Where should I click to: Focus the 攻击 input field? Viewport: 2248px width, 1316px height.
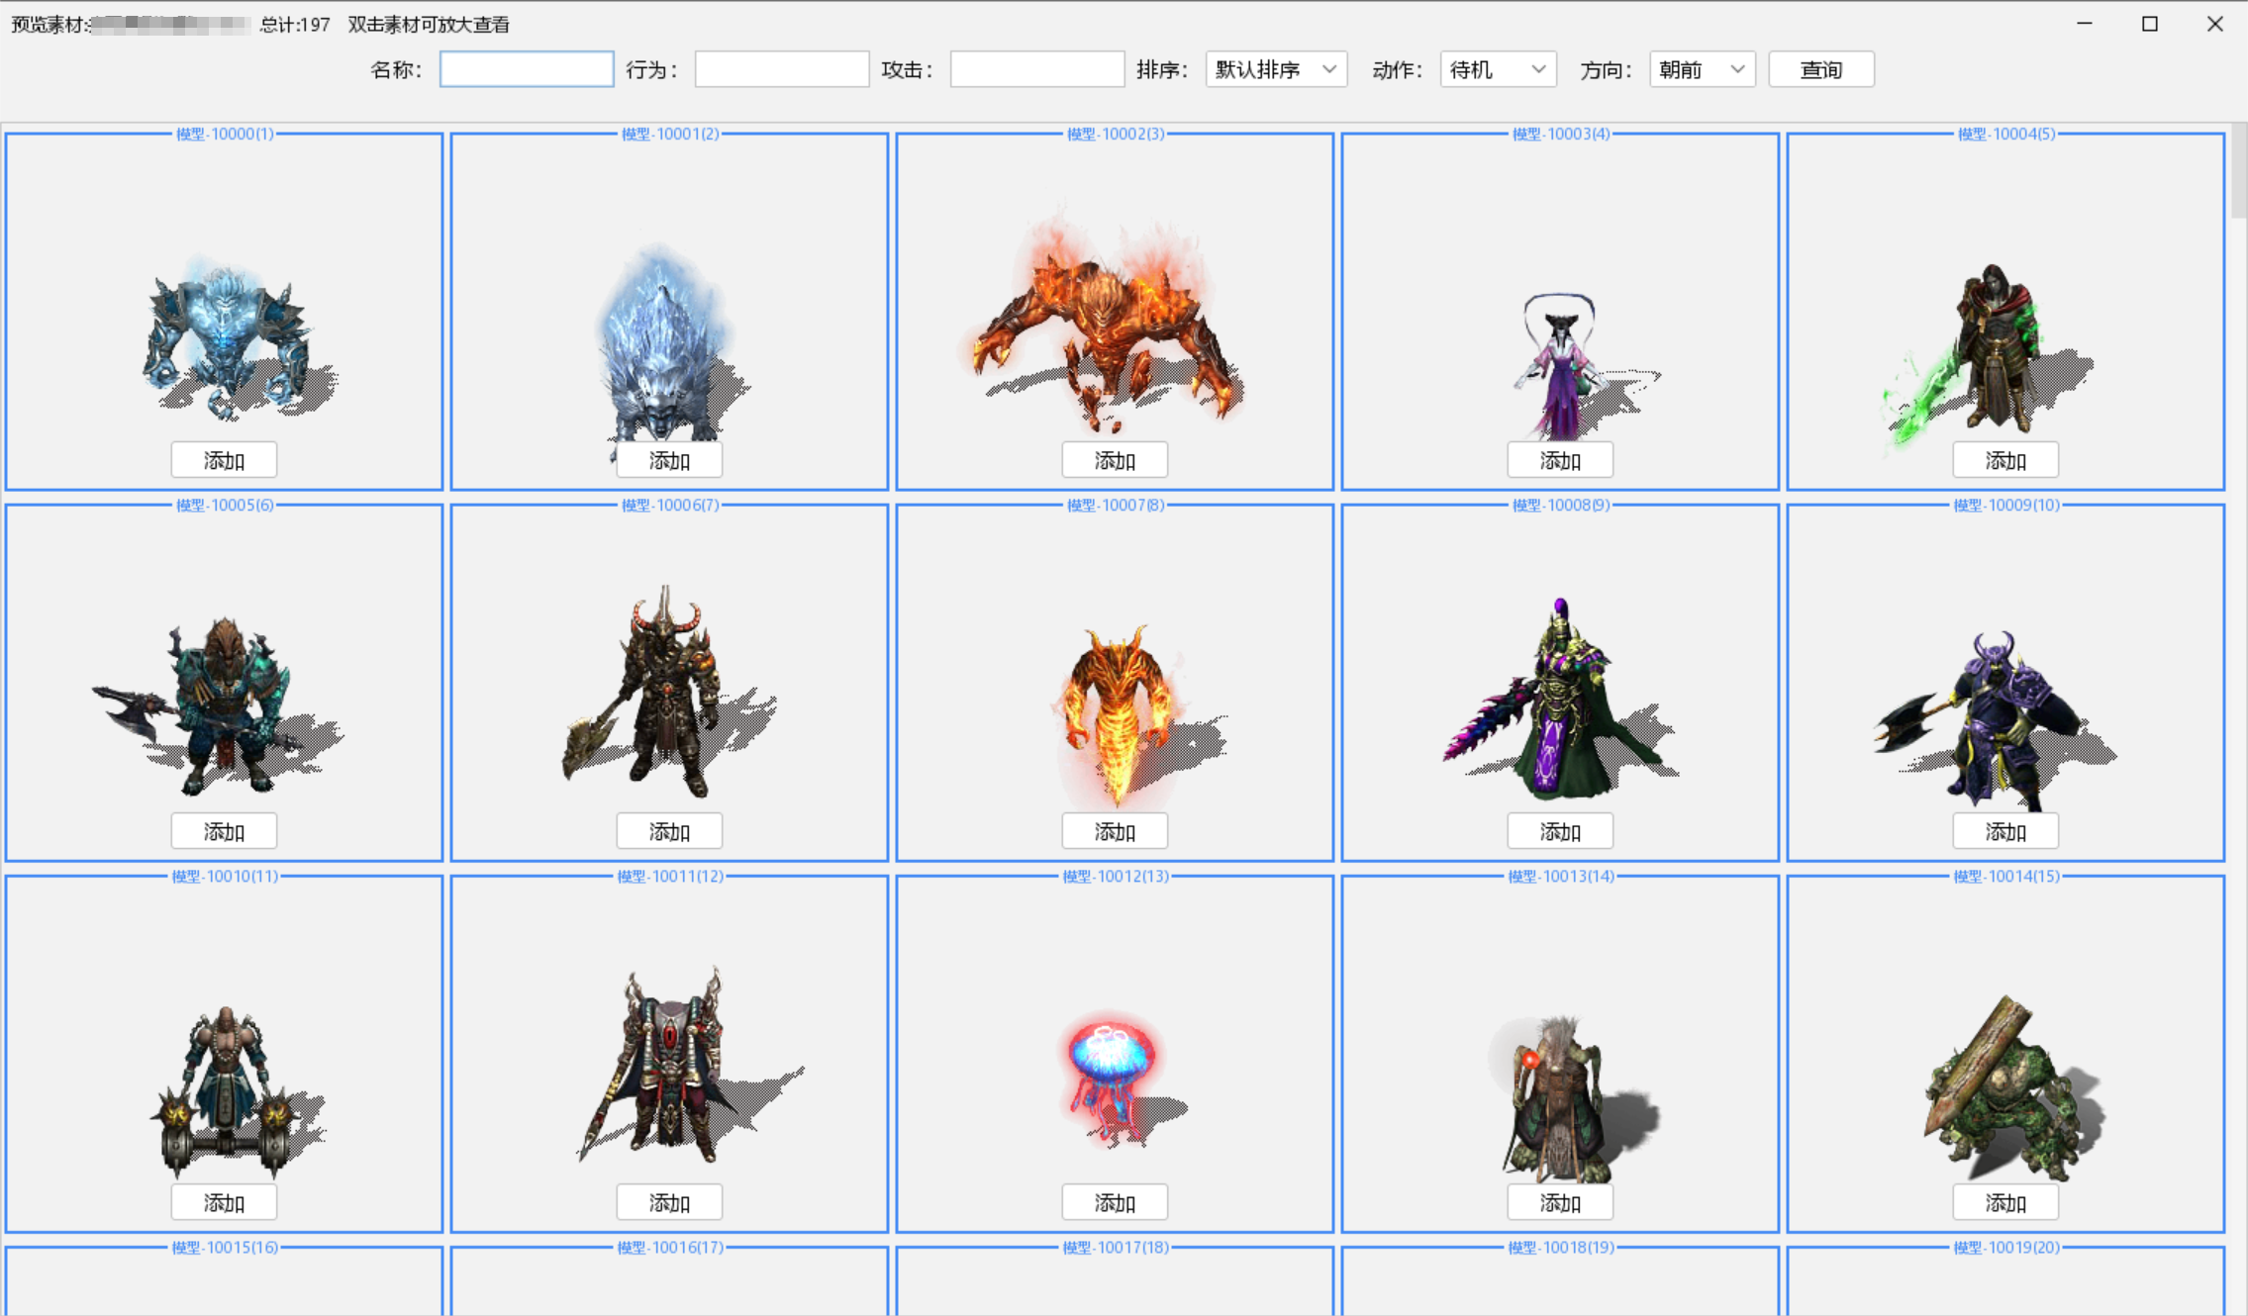click(x=1037, y=69)
